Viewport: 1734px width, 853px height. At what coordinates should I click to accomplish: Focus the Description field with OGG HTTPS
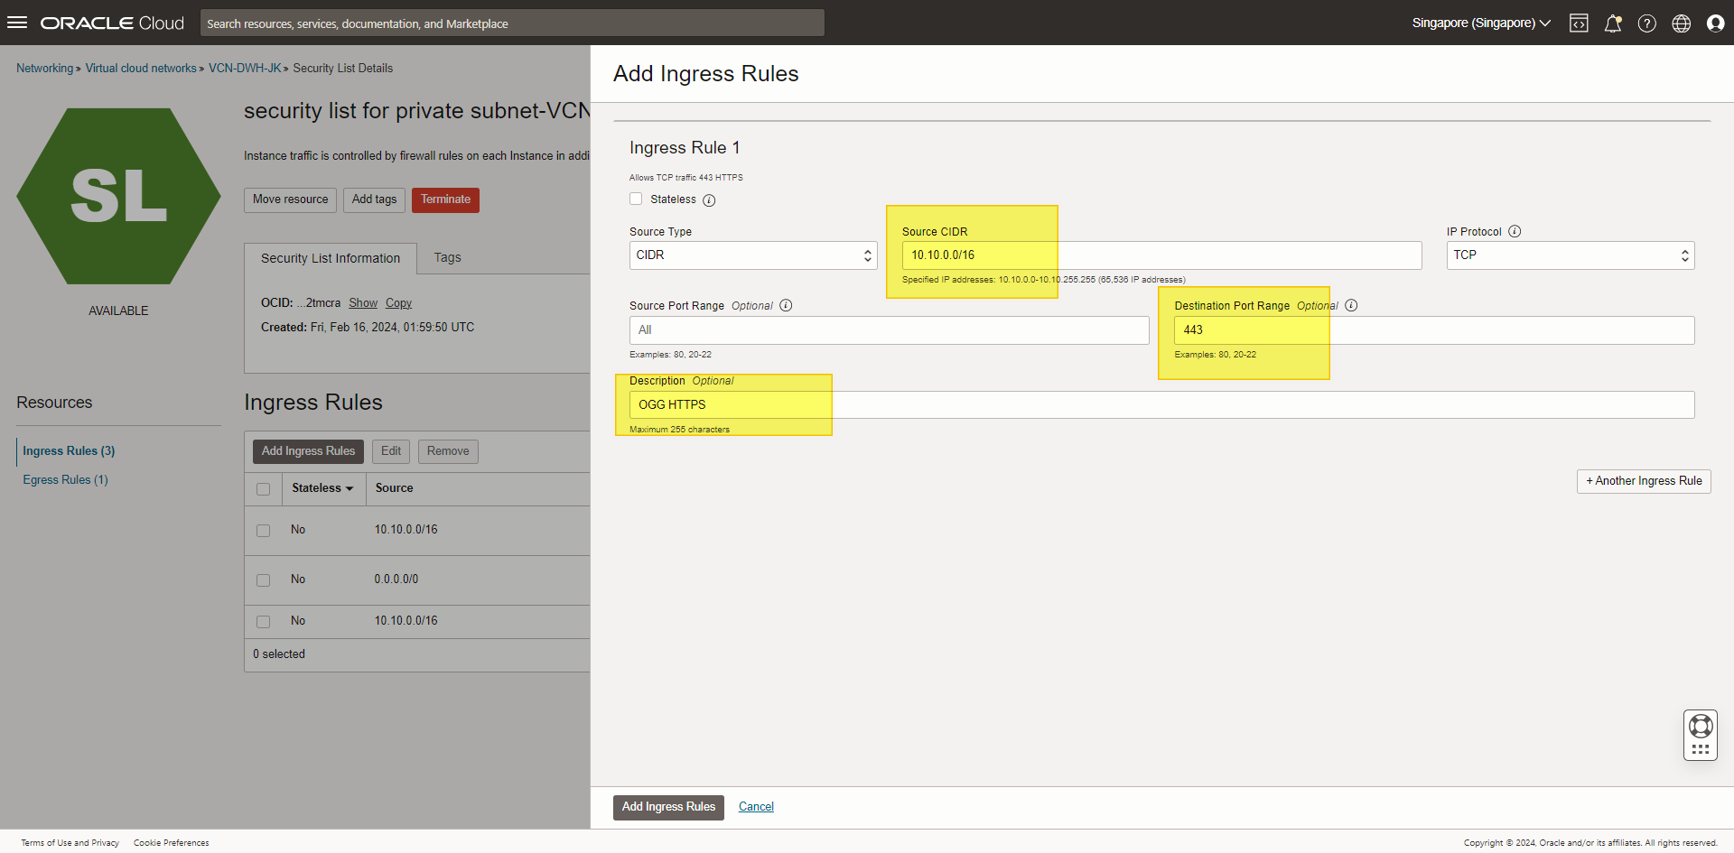click(x=1162, y=405)
